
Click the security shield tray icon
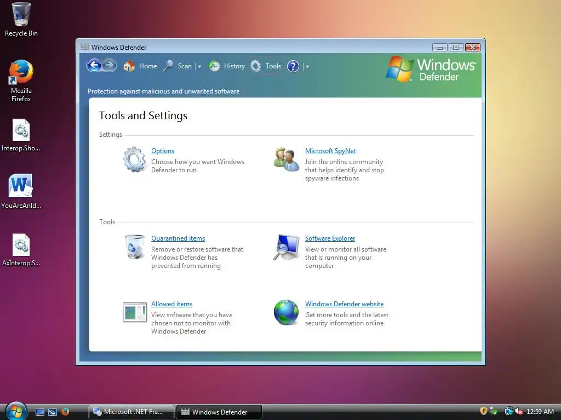click(x=483, y=411)
